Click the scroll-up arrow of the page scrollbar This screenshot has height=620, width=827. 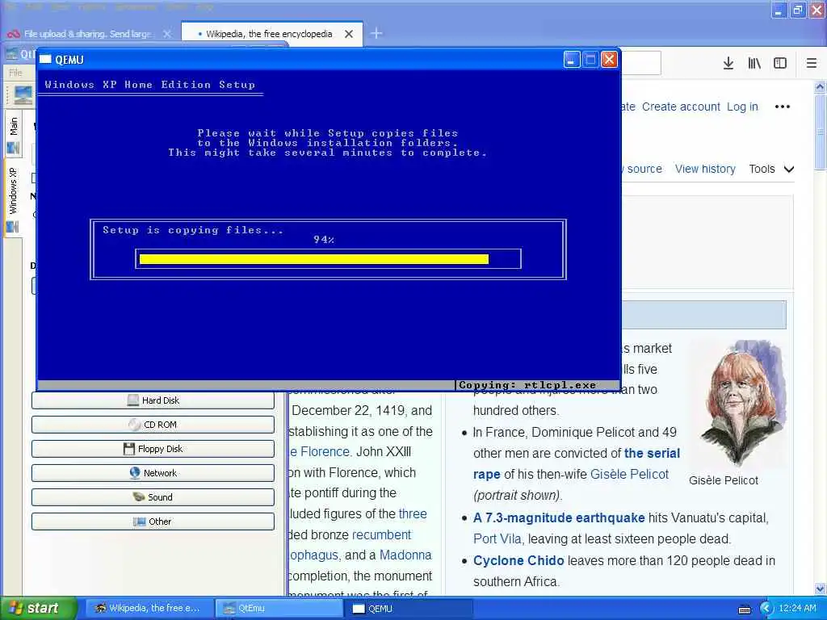[821, 86]
